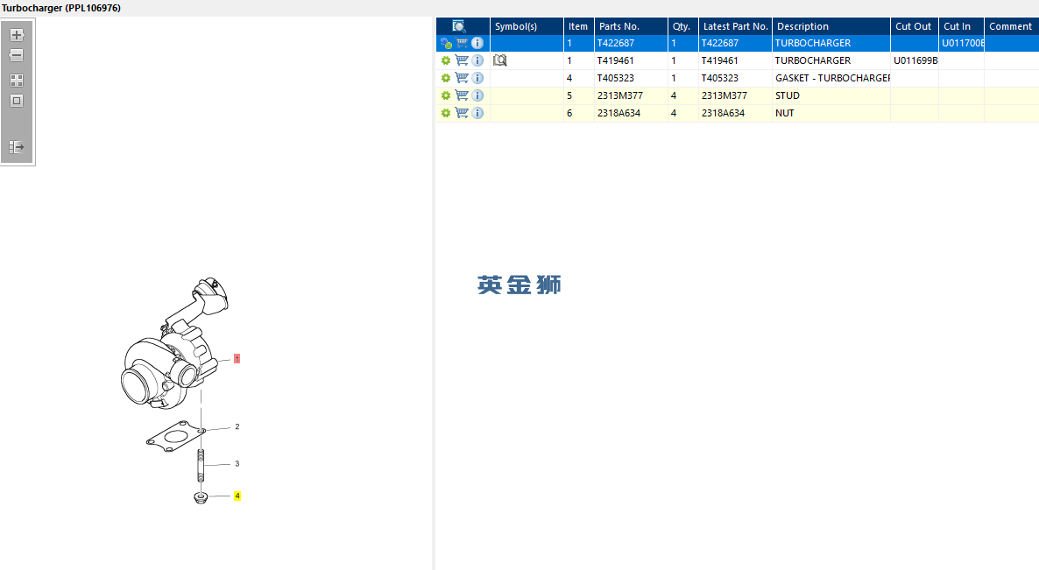Click latest part number 2313M377
The image size is (1039, 570).
click(x=736, y=95)
